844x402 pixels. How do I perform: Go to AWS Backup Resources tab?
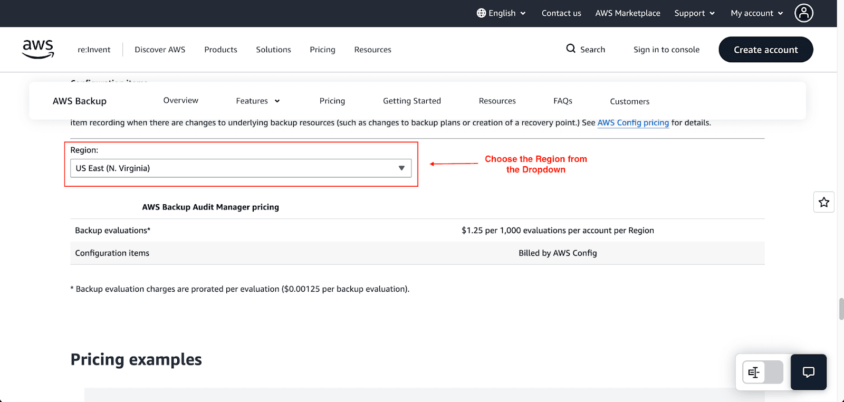[497, 101]
